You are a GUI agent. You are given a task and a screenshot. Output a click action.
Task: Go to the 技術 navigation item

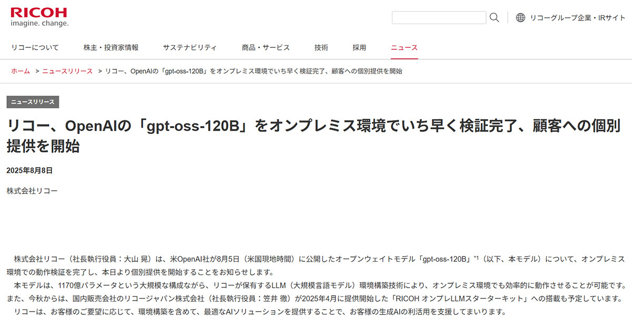(321, 47)
